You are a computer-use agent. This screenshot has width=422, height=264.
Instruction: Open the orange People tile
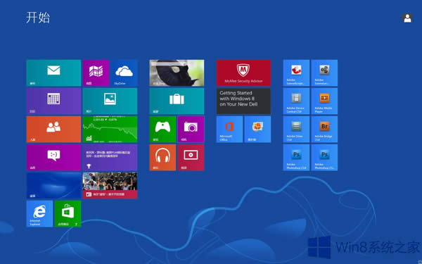[53, 130]
